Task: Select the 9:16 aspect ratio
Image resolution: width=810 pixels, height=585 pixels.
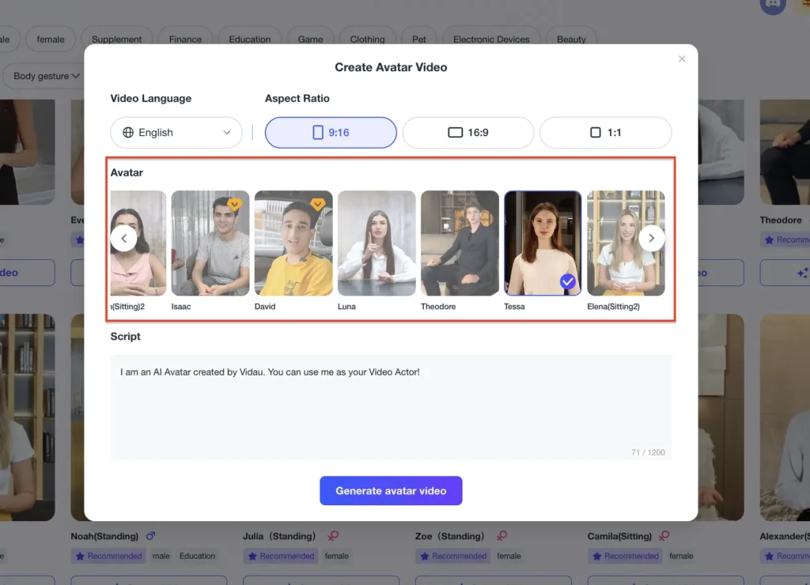Action: pyautogui.click(x=331, y=133)
